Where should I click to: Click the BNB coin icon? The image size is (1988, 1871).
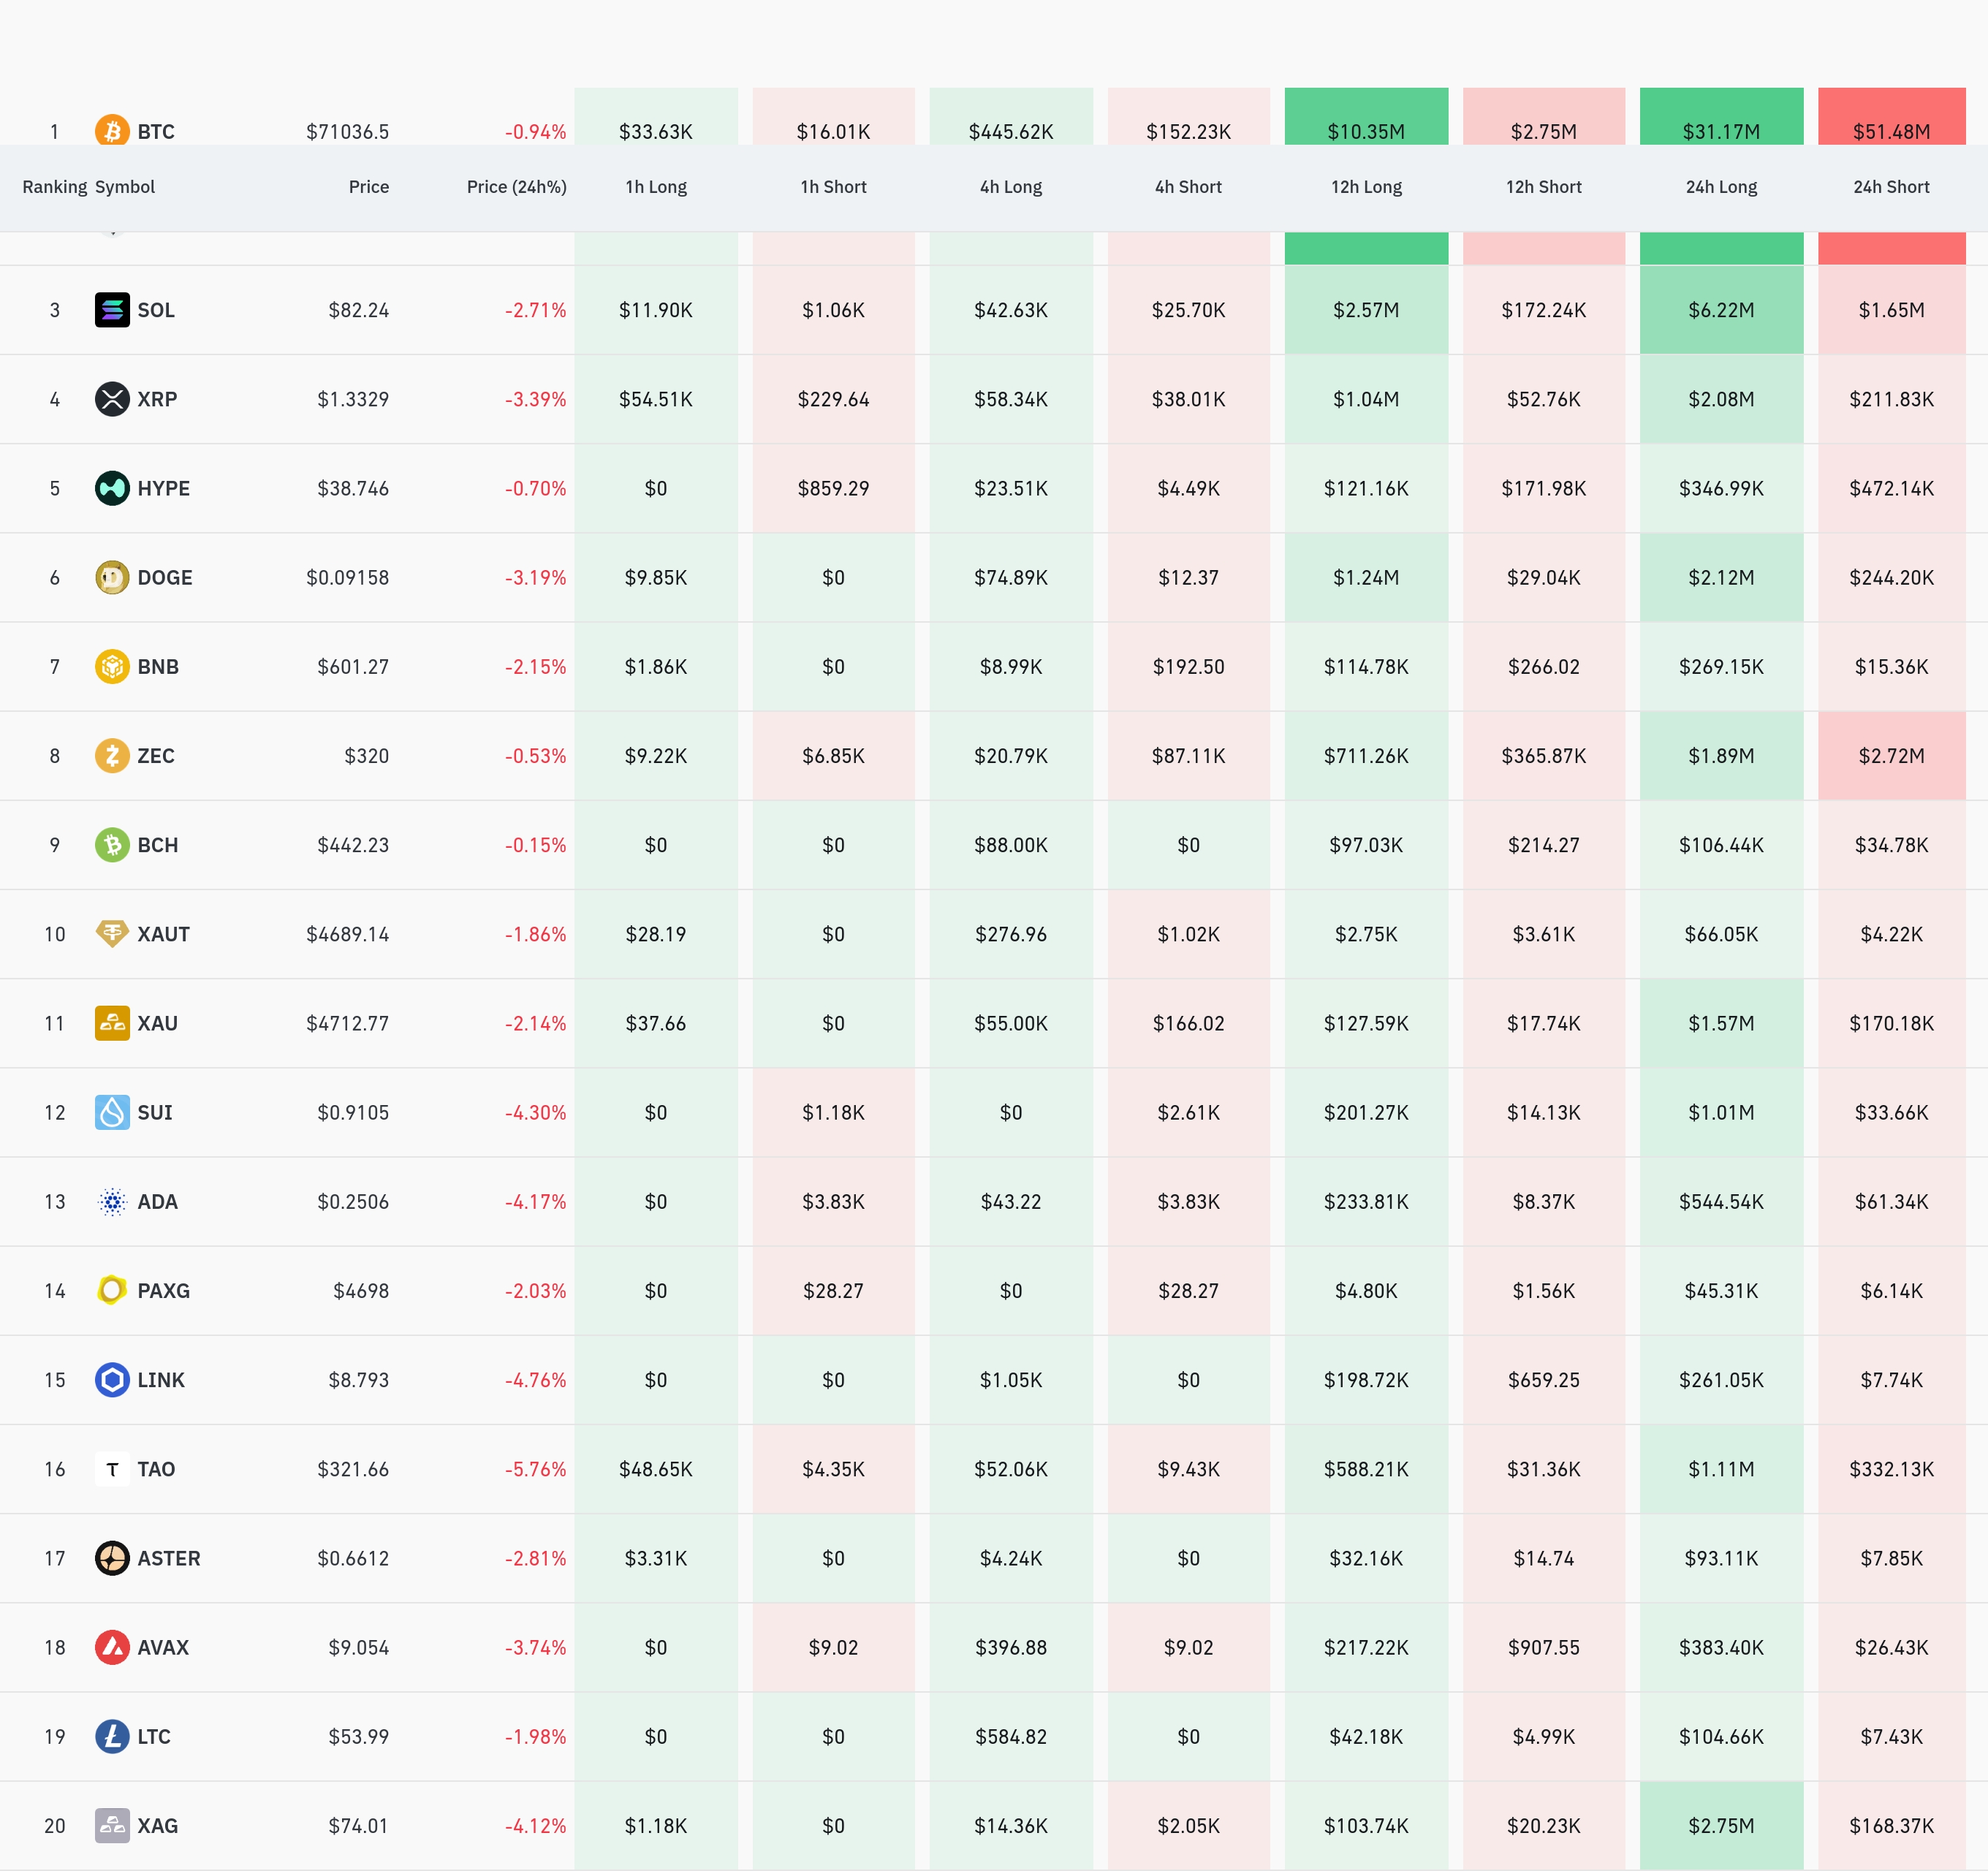(112, 666)
